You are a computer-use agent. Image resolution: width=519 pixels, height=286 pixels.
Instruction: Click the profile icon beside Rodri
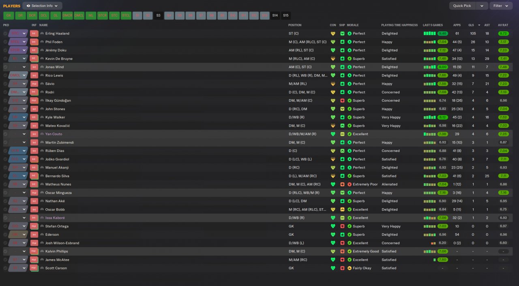click(x=42, y=92)
